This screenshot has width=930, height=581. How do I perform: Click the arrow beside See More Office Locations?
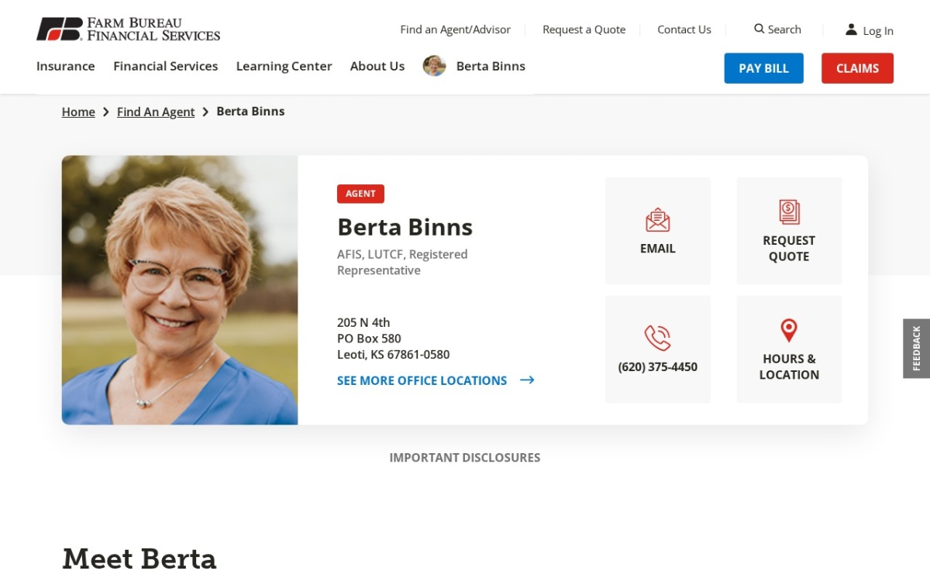tap(527, 380)
